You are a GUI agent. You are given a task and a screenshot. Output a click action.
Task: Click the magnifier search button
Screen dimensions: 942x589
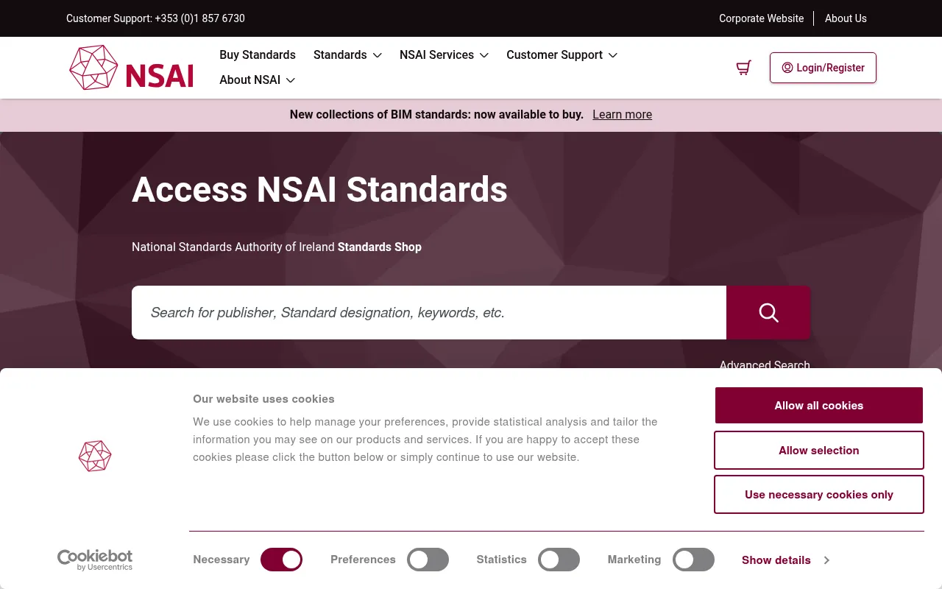point(768,313)
